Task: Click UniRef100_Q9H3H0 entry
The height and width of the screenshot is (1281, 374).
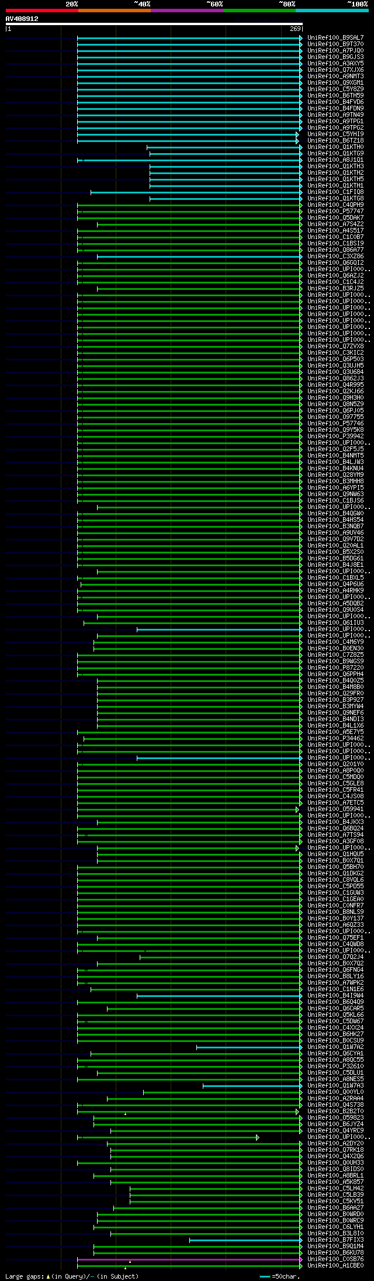Action: (x=335, y=398)
